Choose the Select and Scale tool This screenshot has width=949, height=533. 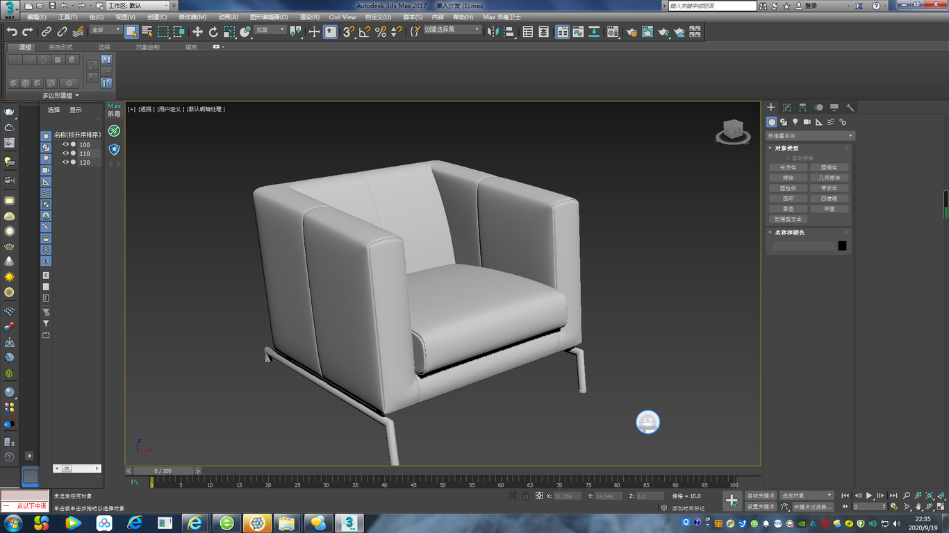coord(229,32)
